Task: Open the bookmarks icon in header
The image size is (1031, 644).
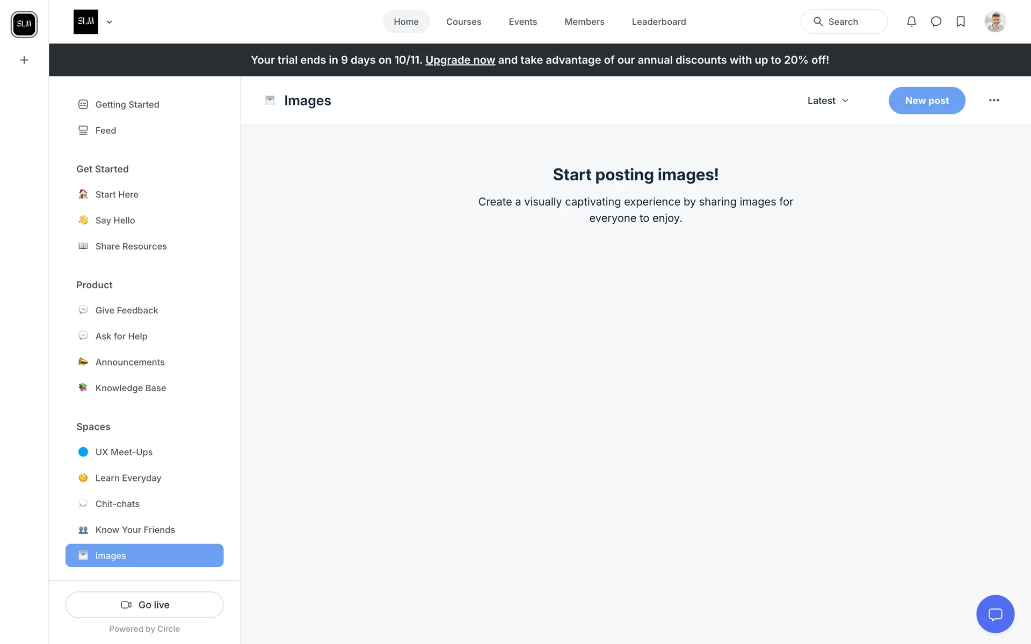Action: pos(961,21)
